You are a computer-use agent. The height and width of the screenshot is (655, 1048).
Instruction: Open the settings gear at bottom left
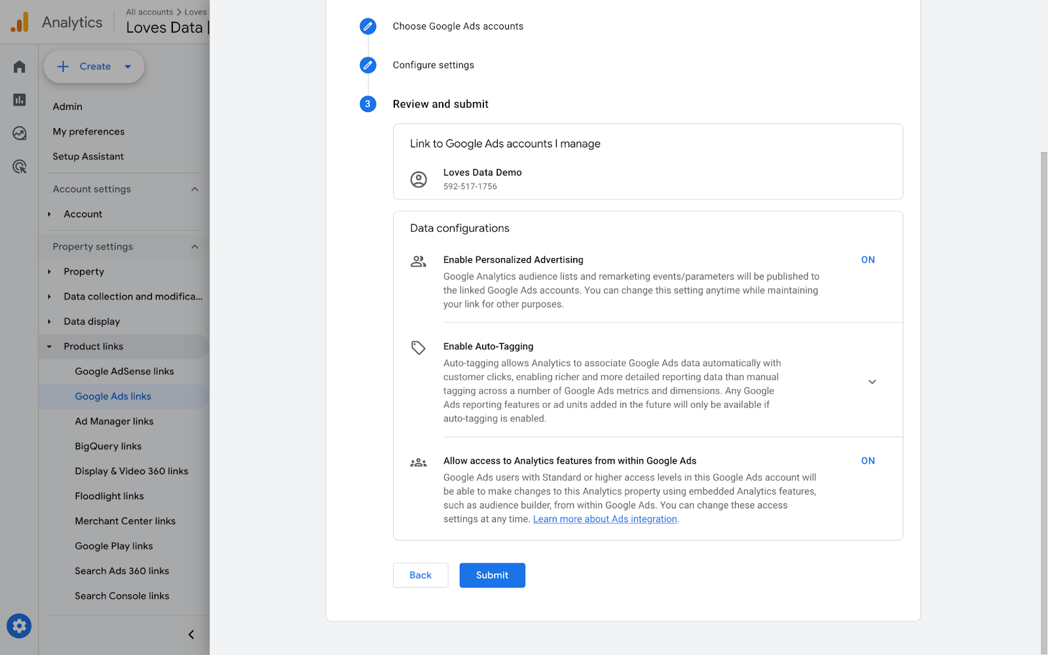(x=19, y=626)
